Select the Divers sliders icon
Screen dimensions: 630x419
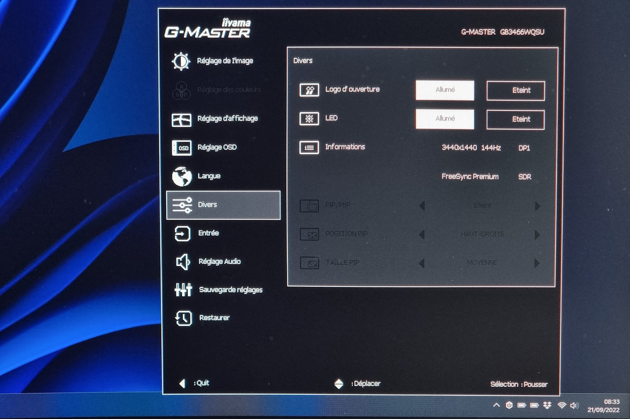pyautogui.click(x=182, y=205)
